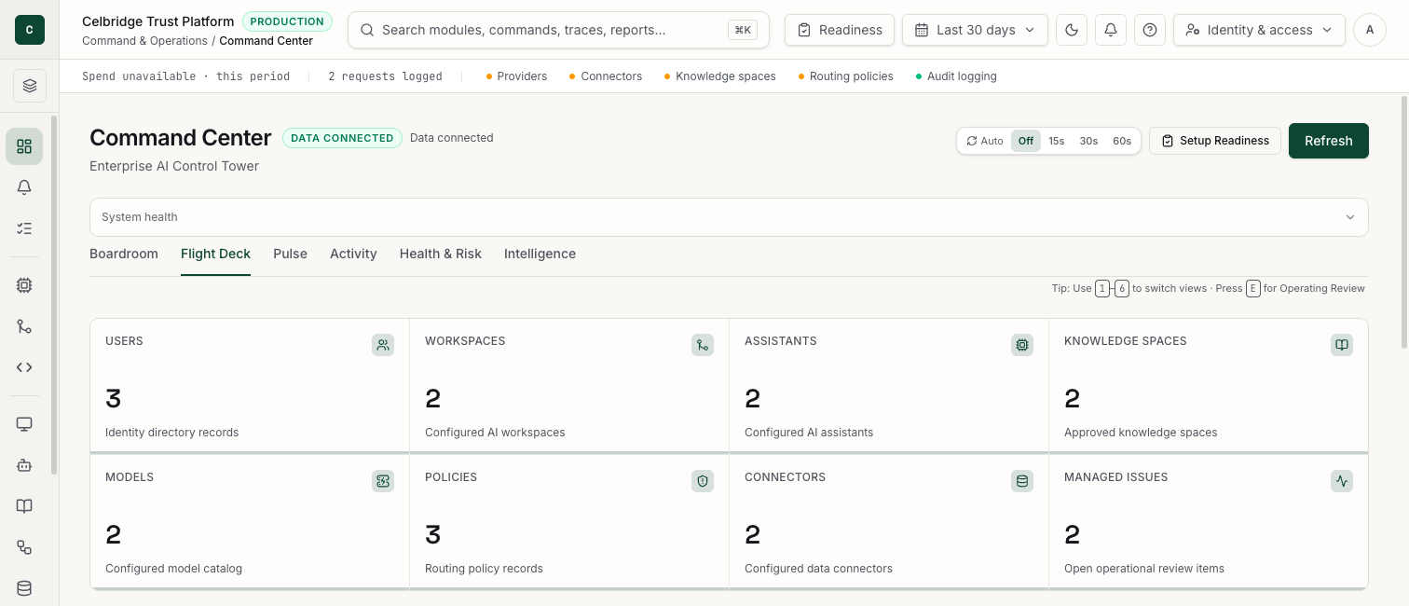Screen dimensions: 1409x606
Task: Click 'Identity directory records' text
Action: coord(171,433)
